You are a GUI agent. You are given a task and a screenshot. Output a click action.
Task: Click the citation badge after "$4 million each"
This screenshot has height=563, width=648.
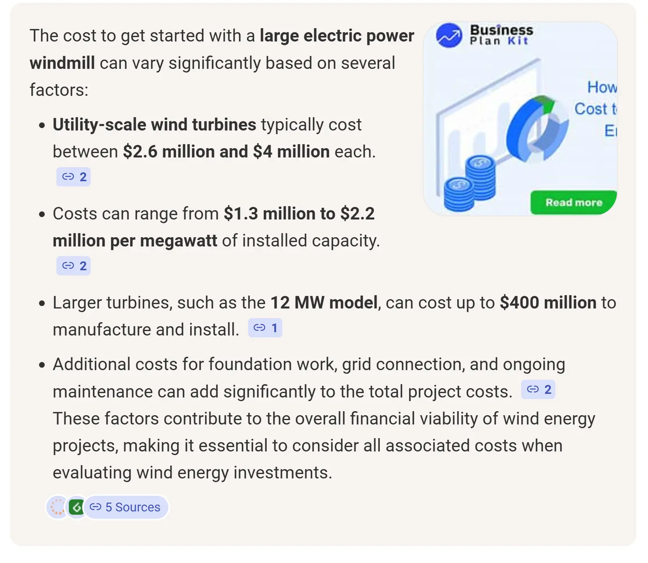[73, 177]
